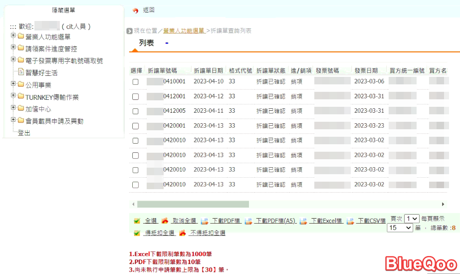Image resolution: width=460 pixels, height=274 pixels.
Task: Click the 全選 select-all check icon
Action: [137, 221]
